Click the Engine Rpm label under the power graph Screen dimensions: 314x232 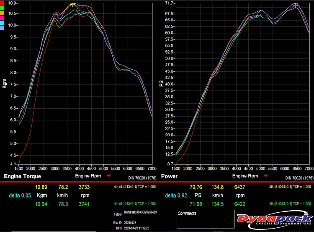pos(245,176)
